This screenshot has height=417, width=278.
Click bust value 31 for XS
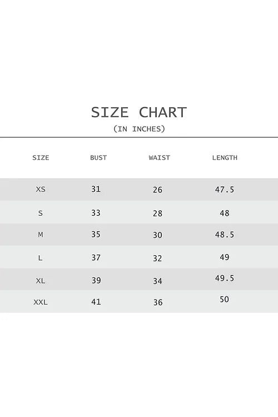point(96,189)
